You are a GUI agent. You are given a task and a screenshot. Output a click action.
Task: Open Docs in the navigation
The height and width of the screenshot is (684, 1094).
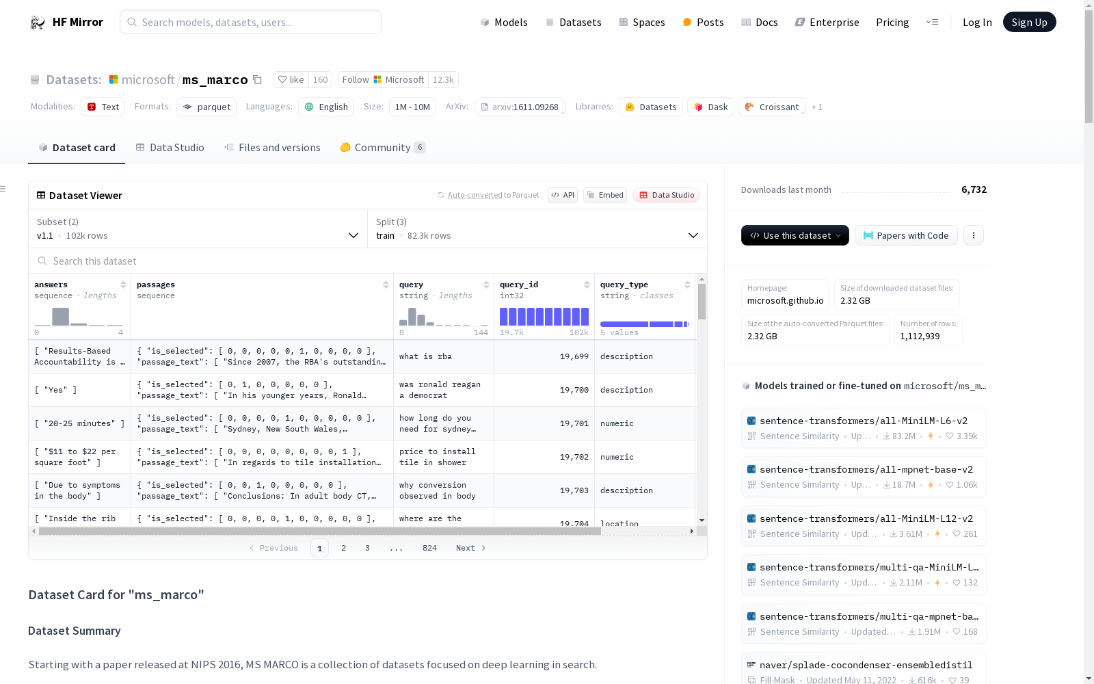(759, 22)
